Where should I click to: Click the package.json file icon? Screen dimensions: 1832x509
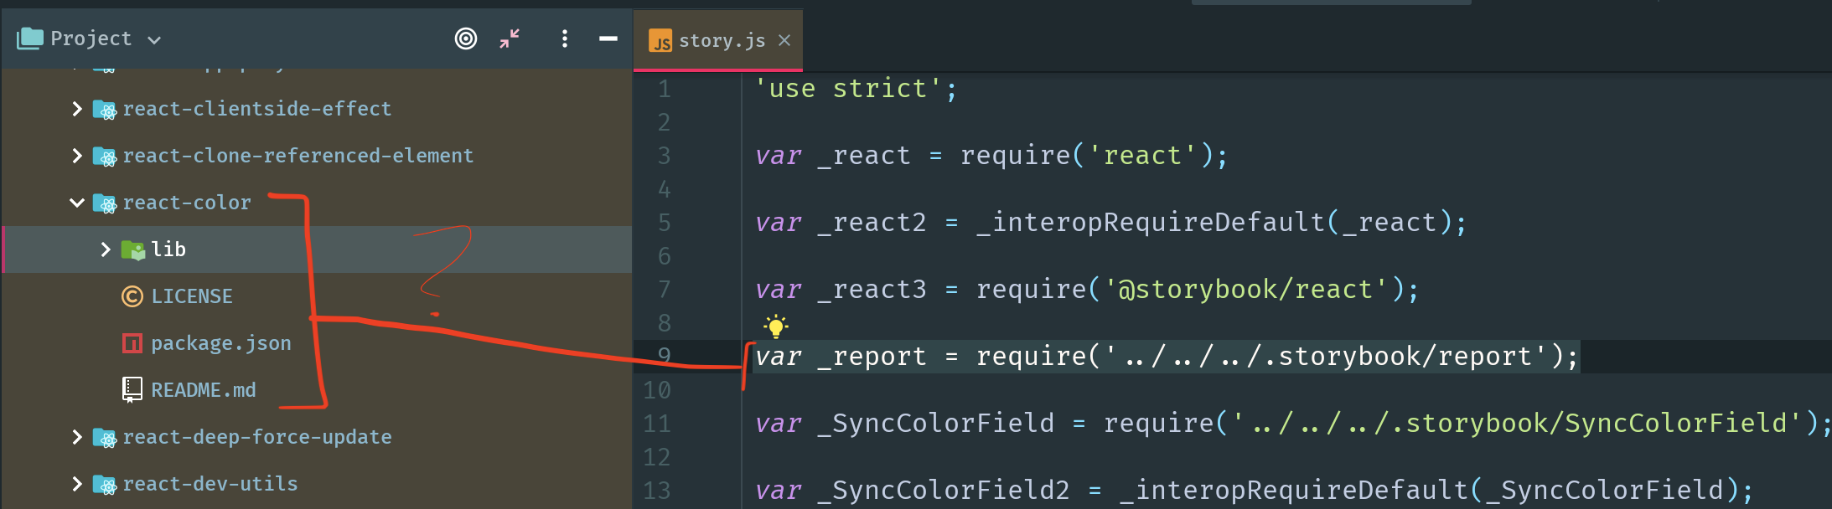[132, 342]
